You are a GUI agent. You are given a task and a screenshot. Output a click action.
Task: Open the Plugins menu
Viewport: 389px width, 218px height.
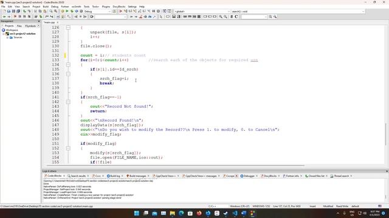coord(106,7)
